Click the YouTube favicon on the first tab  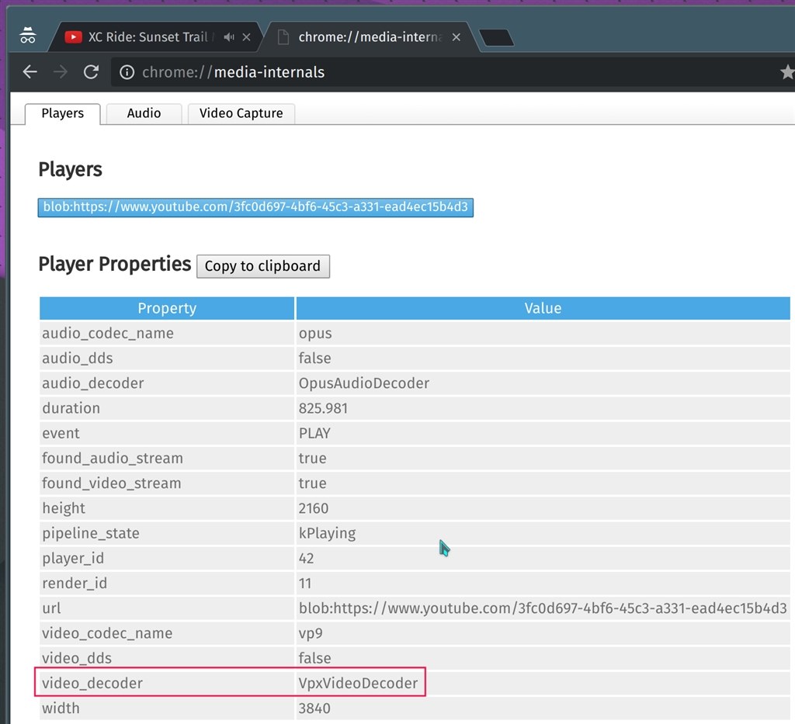[74, 37]
